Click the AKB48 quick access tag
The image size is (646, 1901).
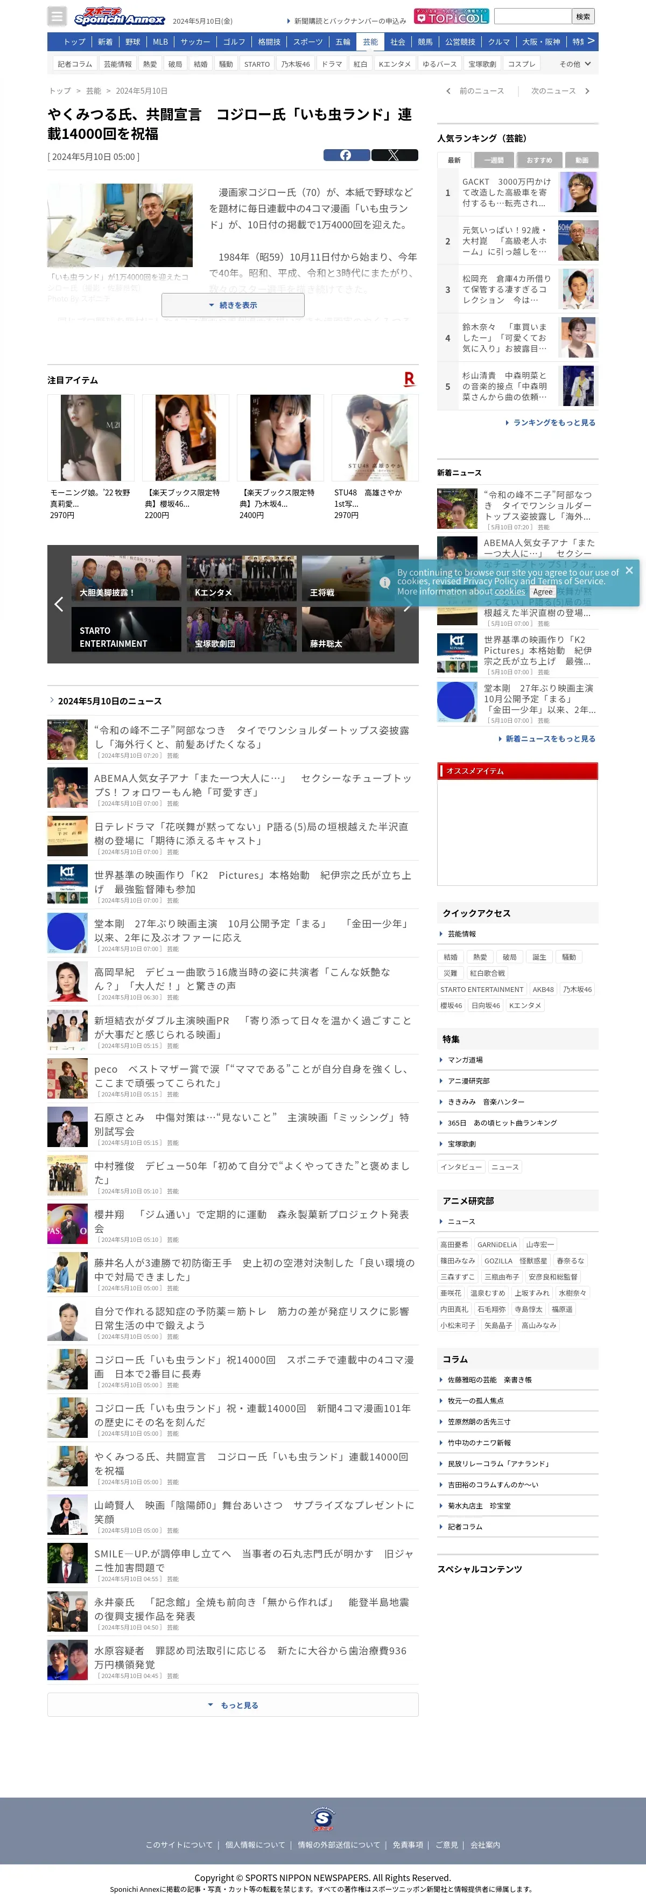point(543,990)
